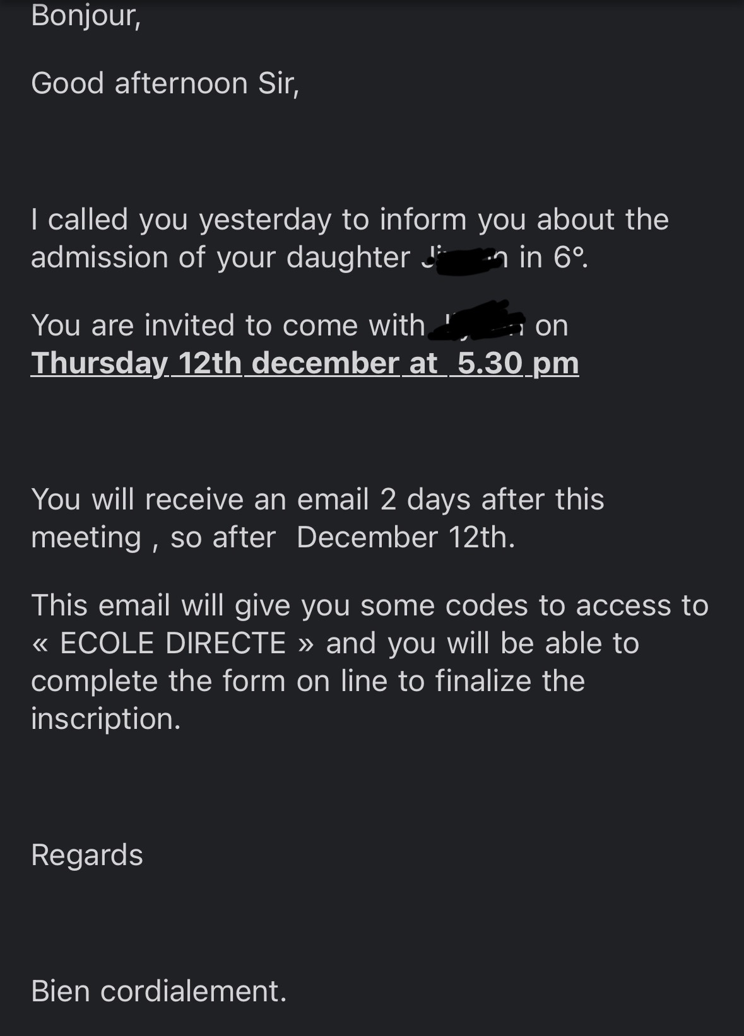Tap the word "Regards"
This screenshot has height=1036, width=744.
coord(87,856)
